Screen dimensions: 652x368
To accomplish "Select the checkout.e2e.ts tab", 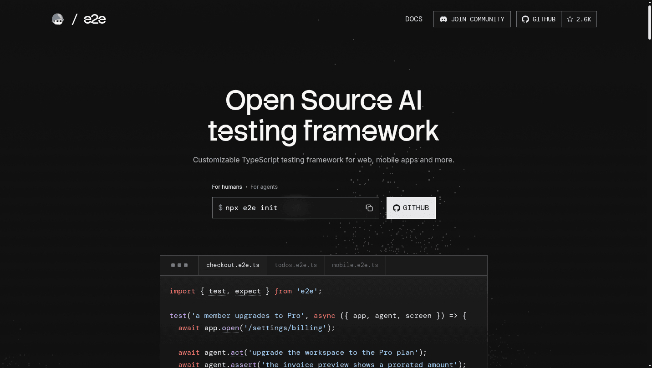I will (x=233, y=265).
